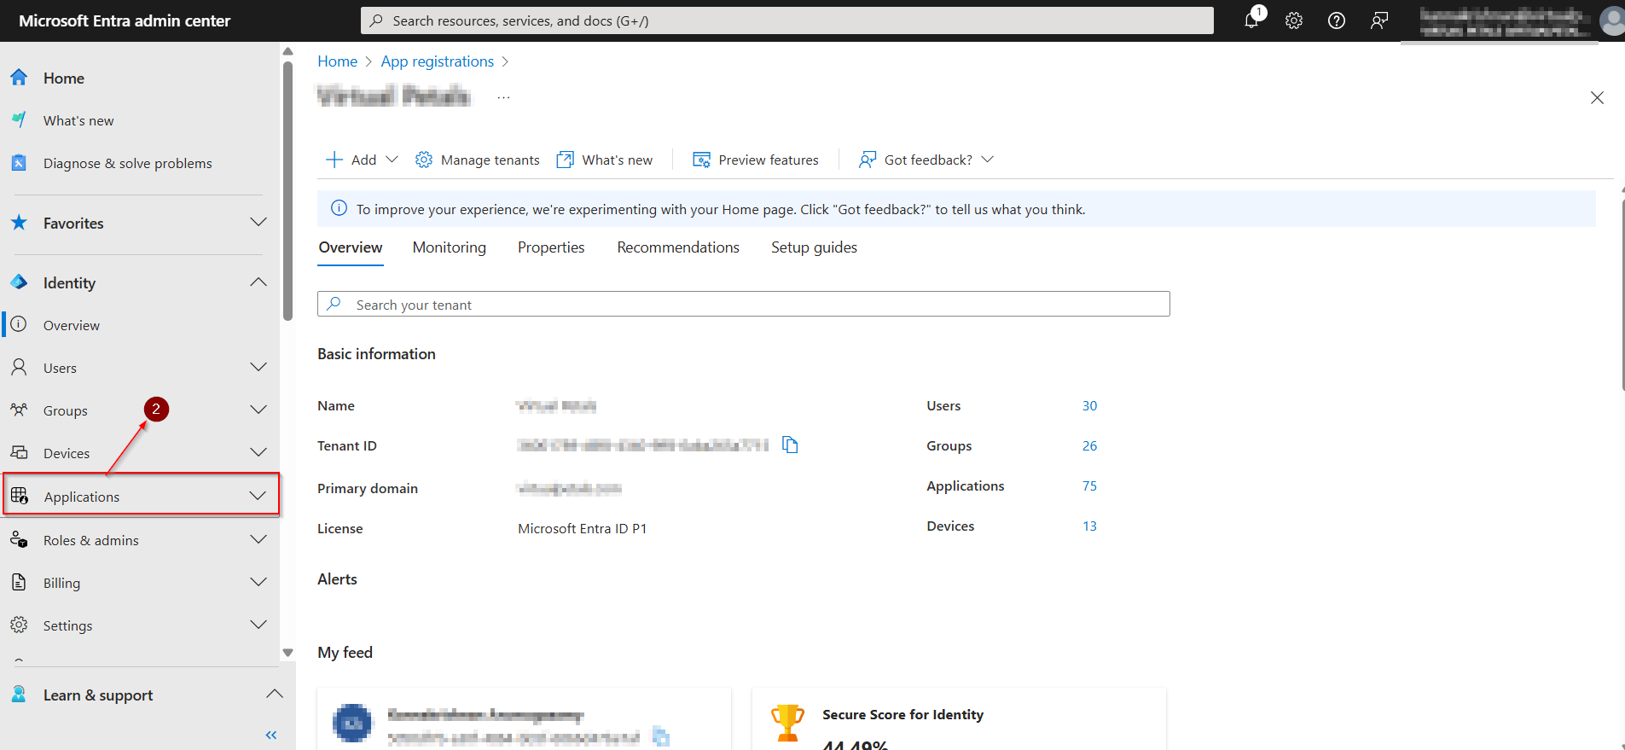Open the Devices count link 13
Screen dimensions: 1625x750
pos(1089,526)
